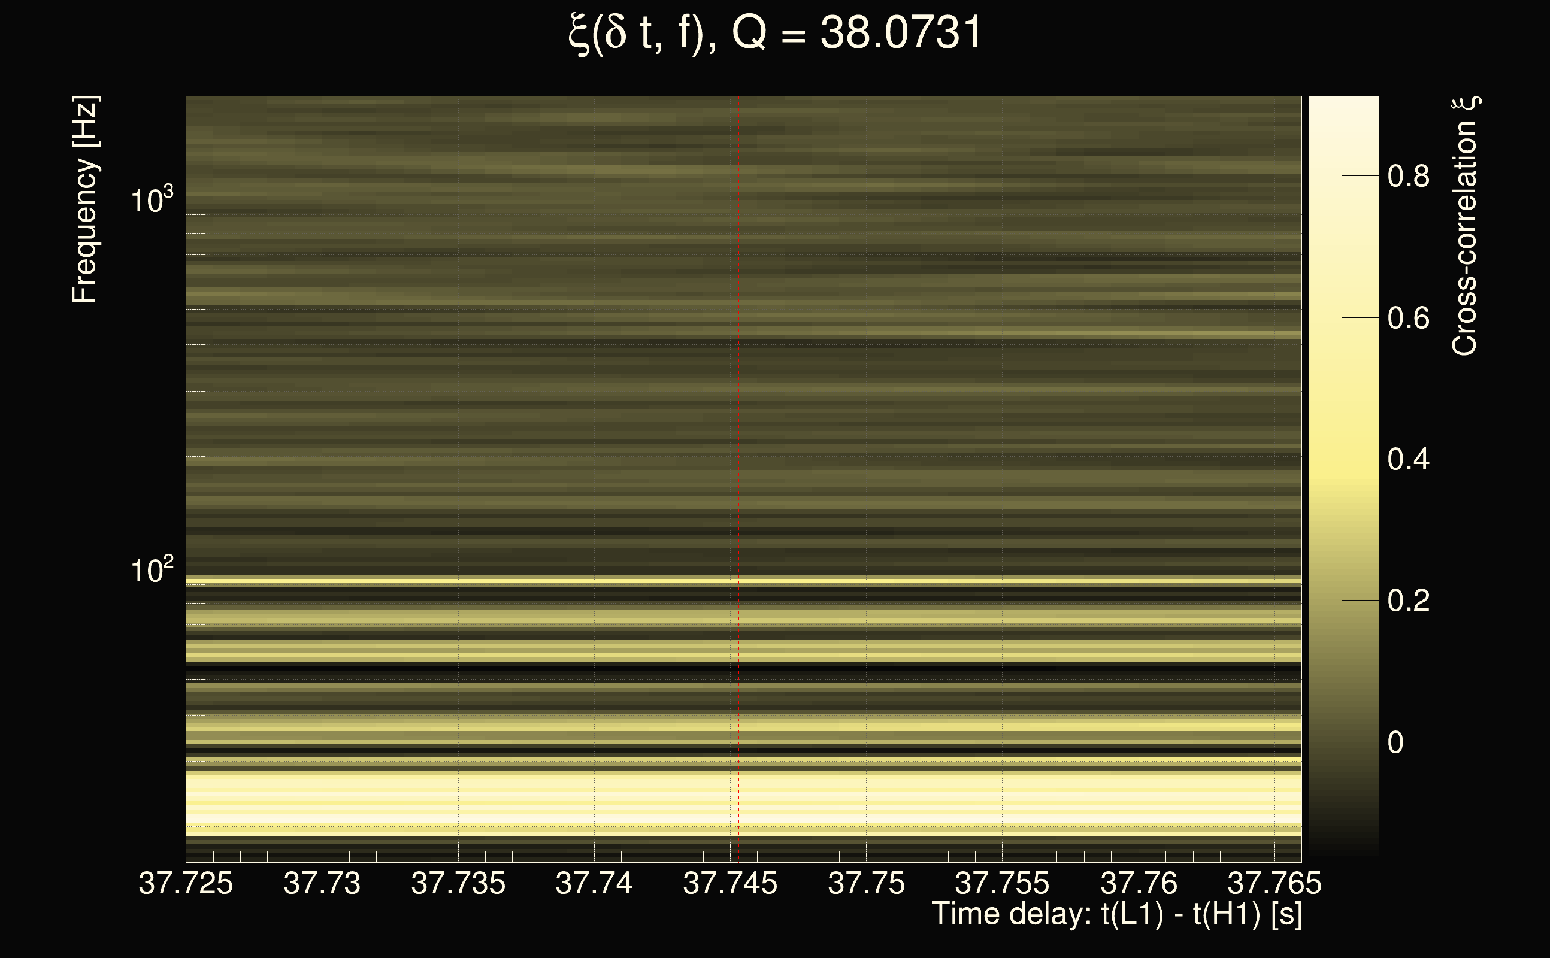The width and height of the screenshot is (1550, 958).
Task: Click the 0.8 tick on the colorbar
Action: (x=1408, y=176)
